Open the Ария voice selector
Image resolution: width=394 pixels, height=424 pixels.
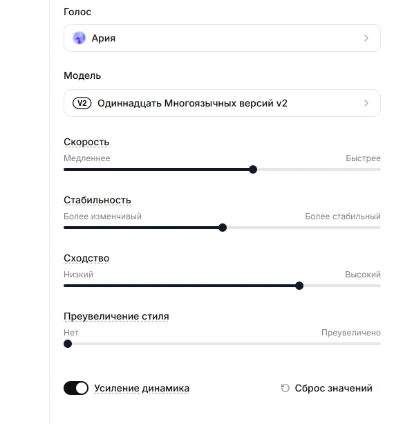(222, 38)
